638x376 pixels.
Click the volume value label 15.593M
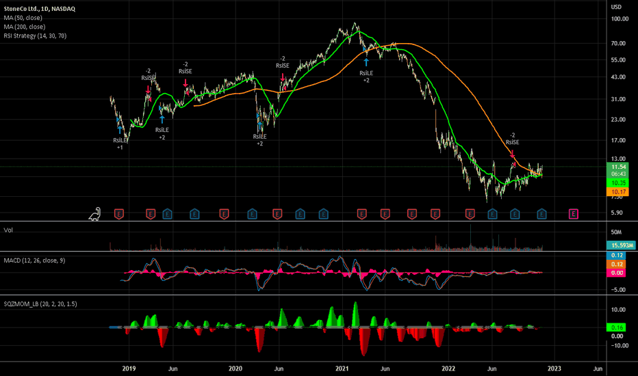(x=622, y=245)
